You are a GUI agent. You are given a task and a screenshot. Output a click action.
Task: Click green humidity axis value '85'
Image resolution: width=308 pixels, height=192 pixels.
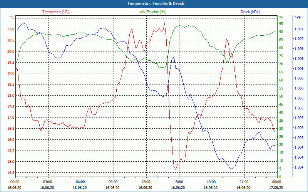[x=281, y=40]
